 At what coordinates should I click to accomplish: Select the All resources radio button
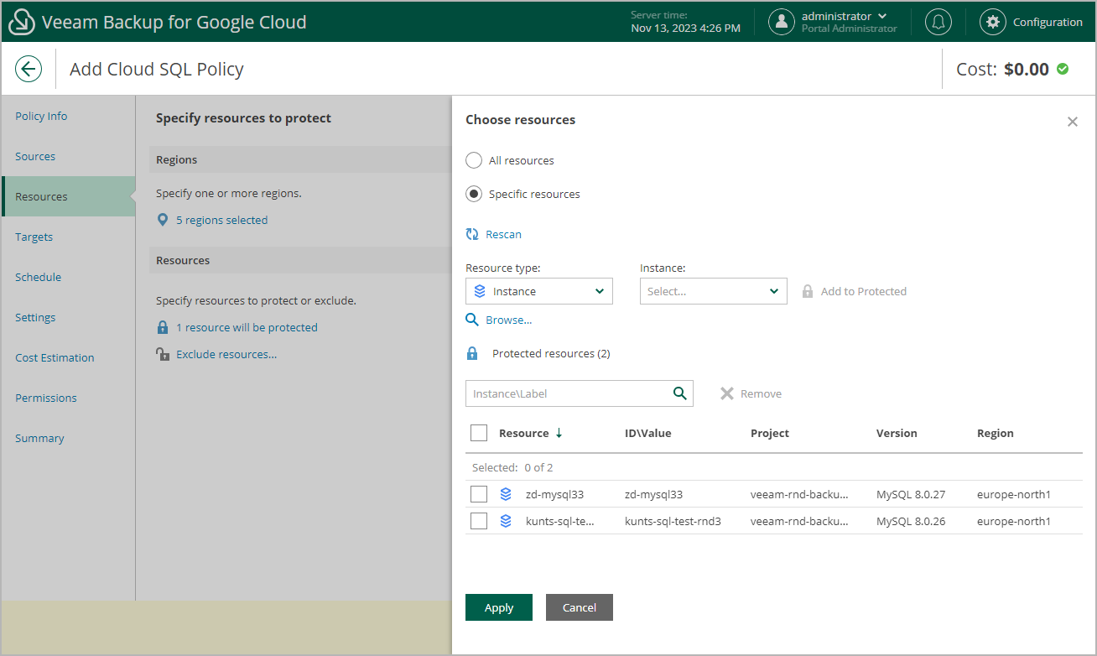click(474, 160)
